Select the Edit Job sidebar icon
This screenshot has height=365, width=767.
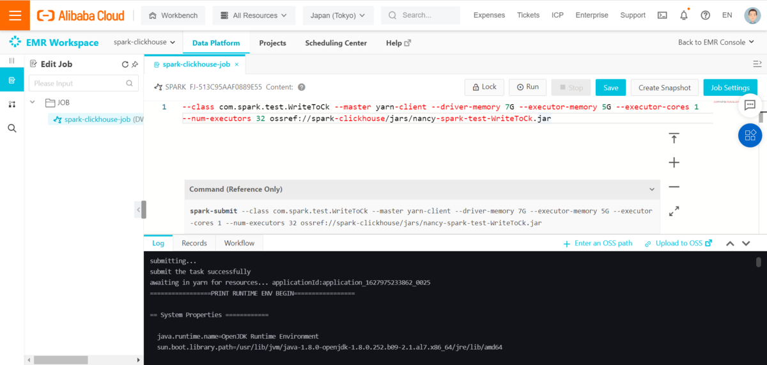(x=12, y=81)
